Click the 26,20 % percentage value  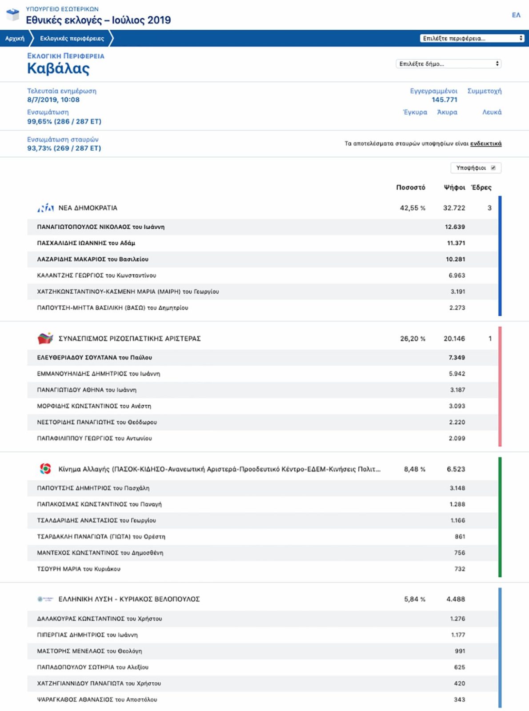(x=413, y=339)
